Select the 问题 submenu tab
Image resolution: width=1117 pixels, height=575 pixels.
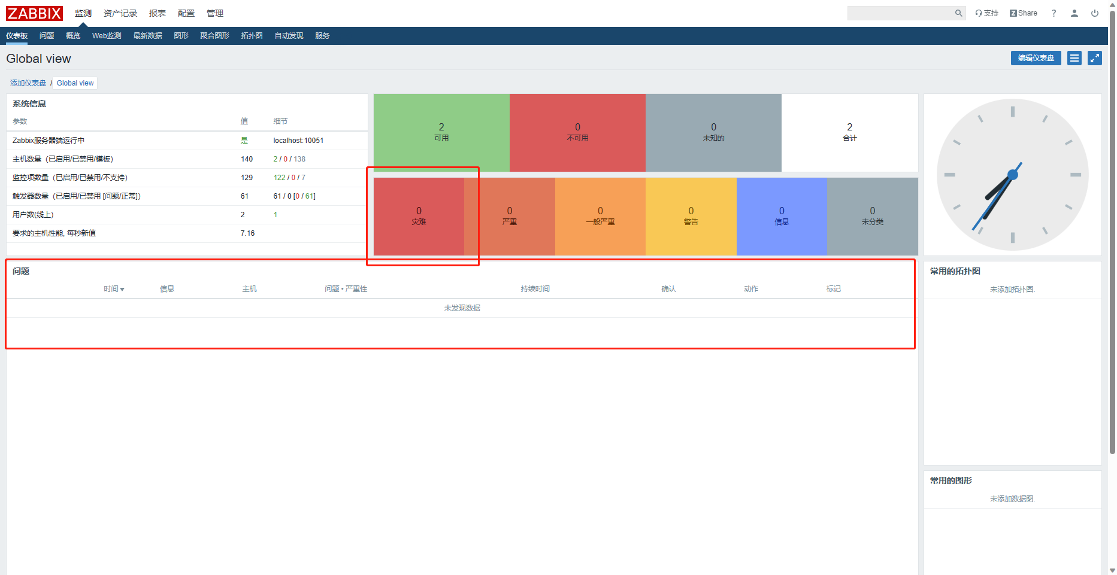47,36
